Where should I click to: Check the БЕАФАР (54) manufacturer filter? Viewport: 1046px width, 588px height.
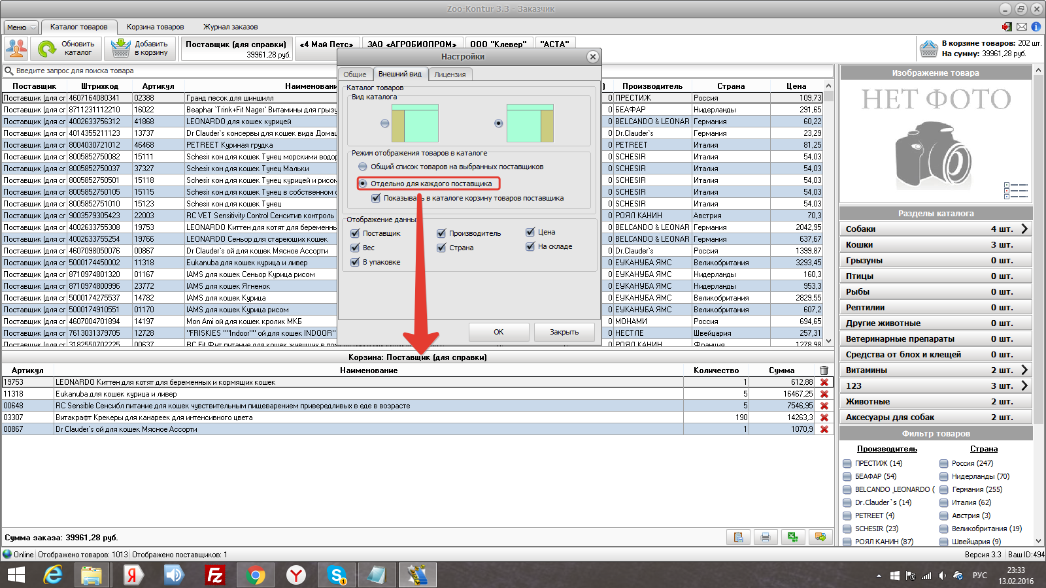tap(847, 476)
